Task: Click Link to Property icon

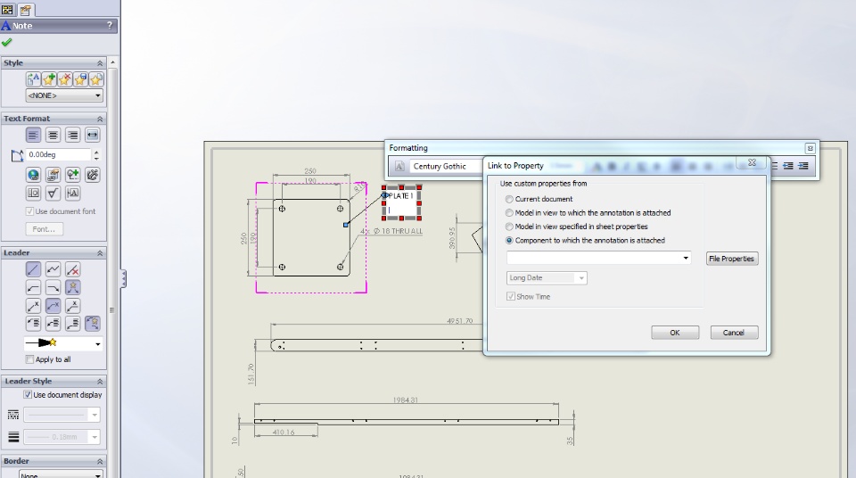Action: [x=53, y=175]
